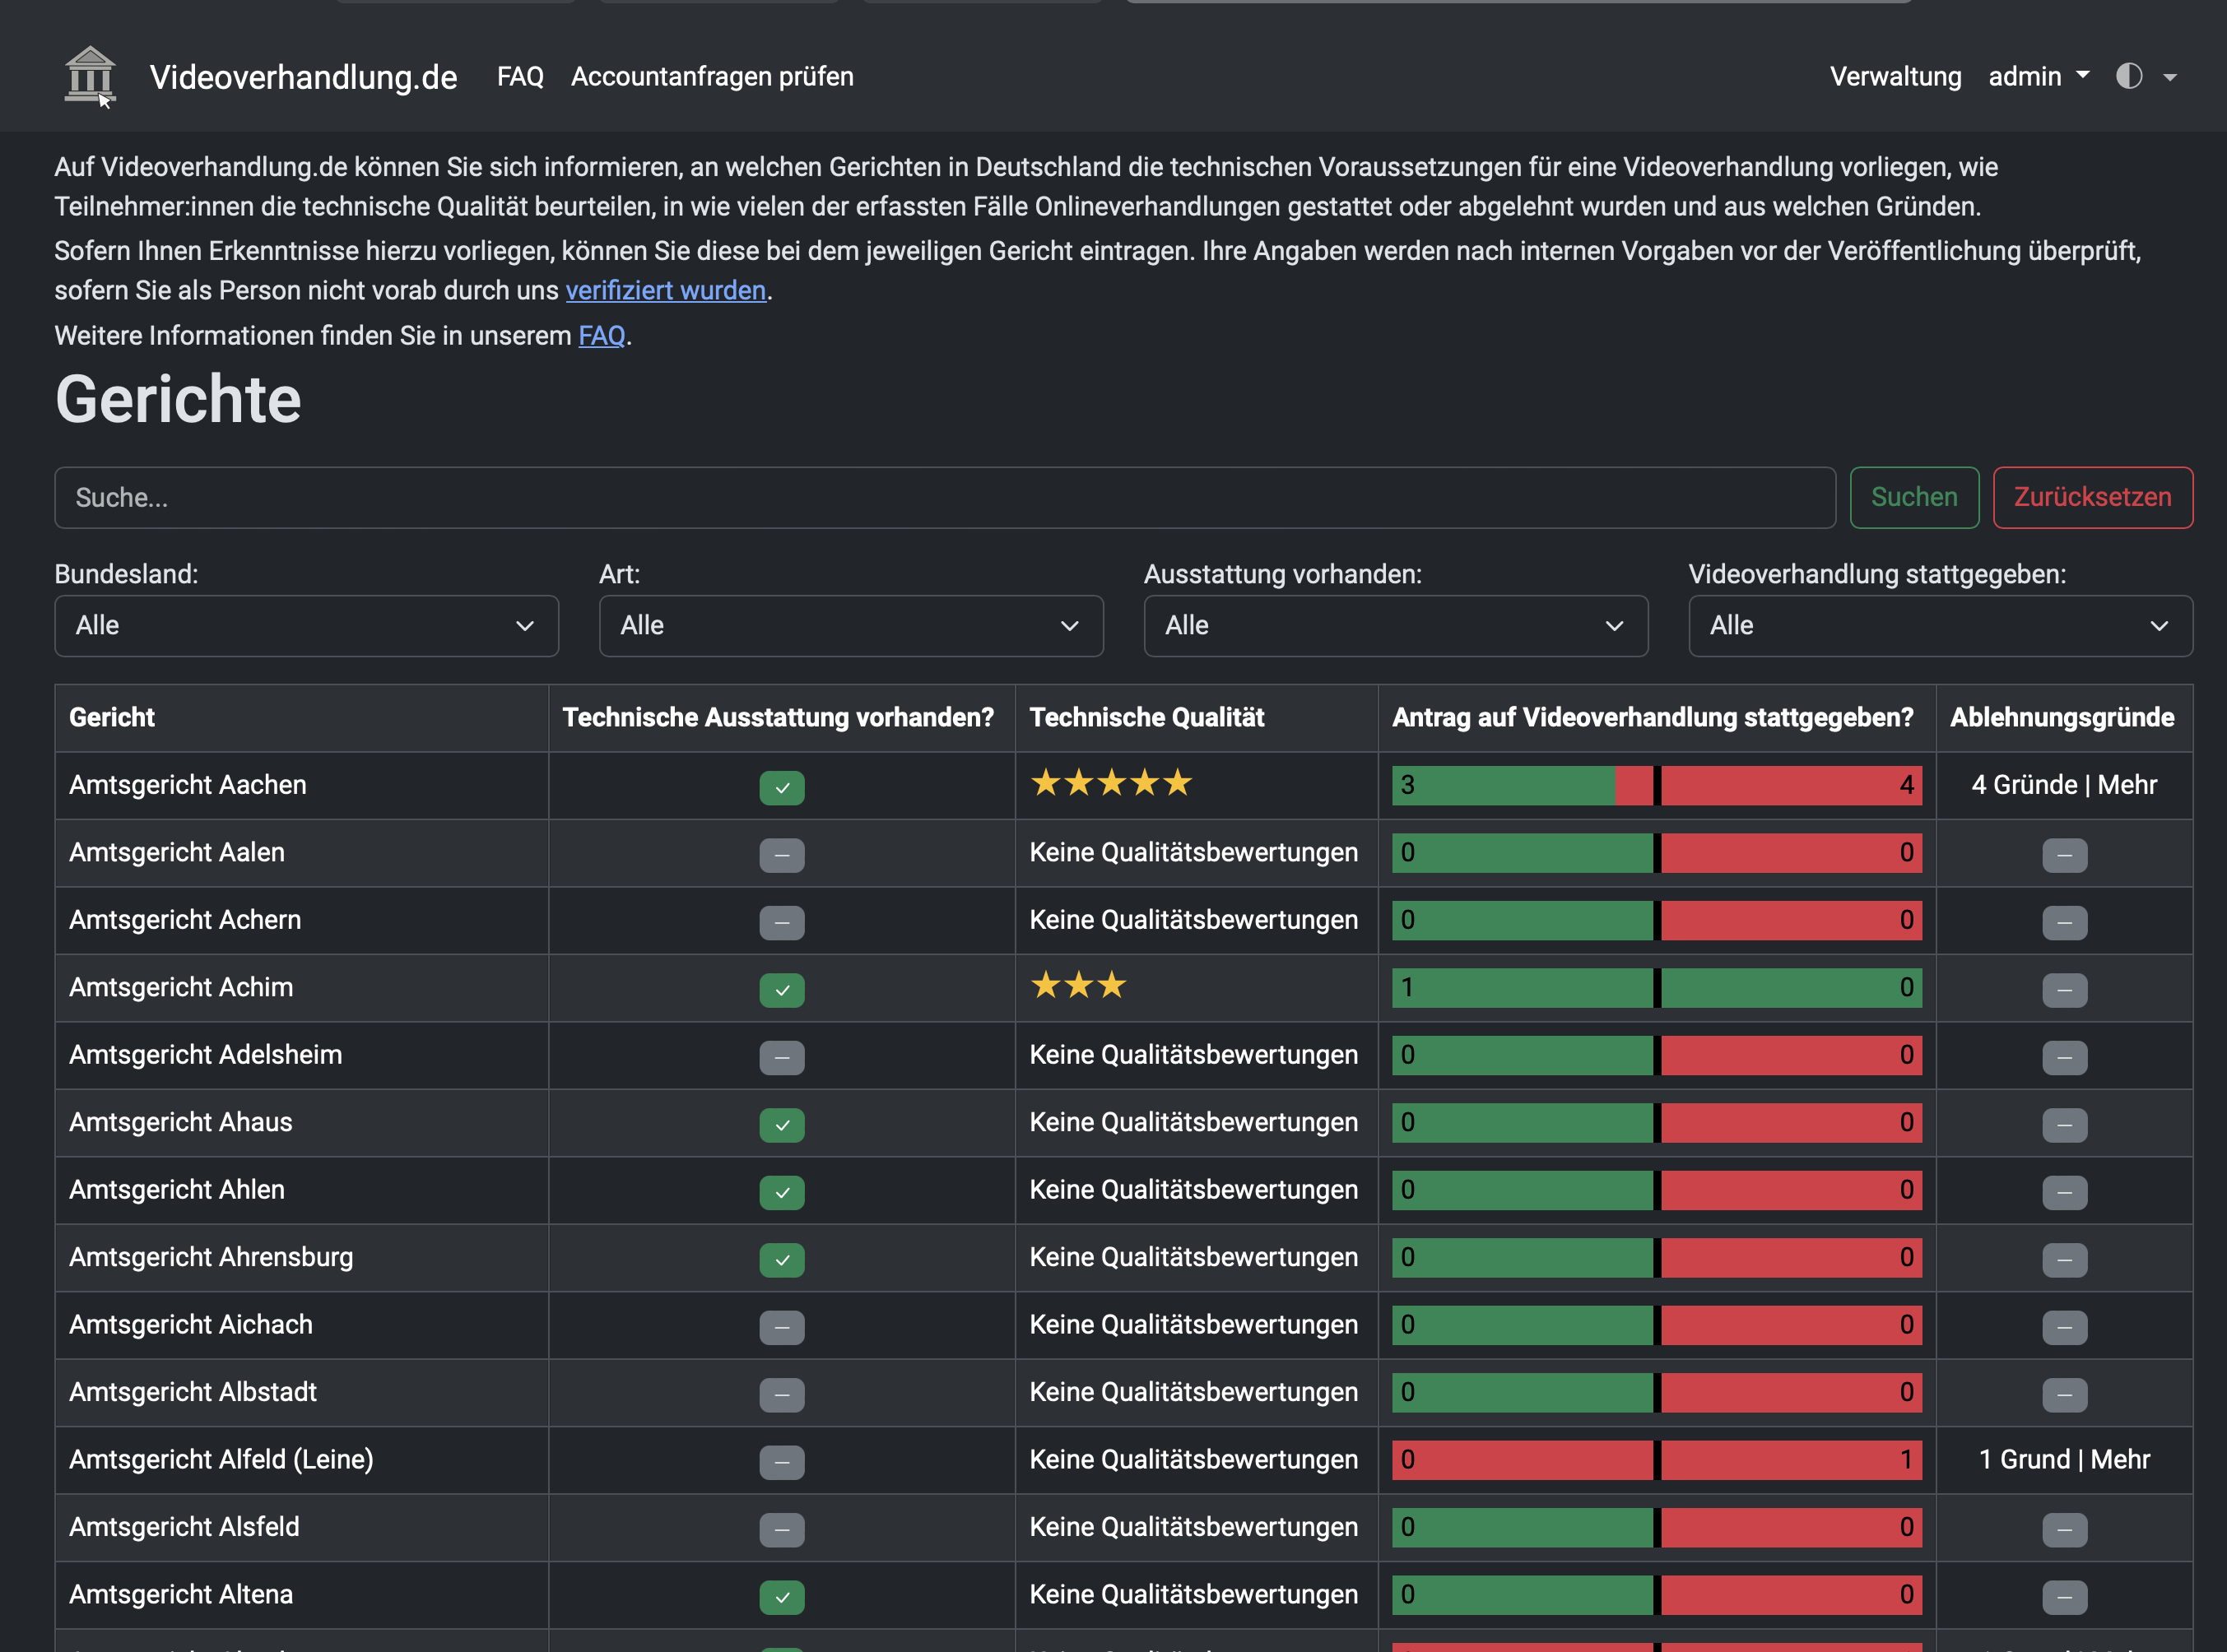Open the Videoverhandlung.de home link
This screenshot has width=2227, height=1652.
(303, 77)
